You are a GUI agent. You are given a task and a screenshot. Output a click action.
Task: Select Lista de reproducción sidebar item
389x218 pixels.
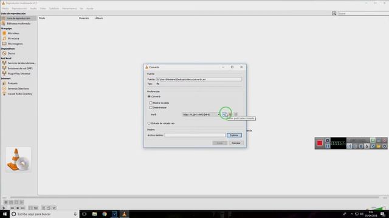[x=18, y=18]
